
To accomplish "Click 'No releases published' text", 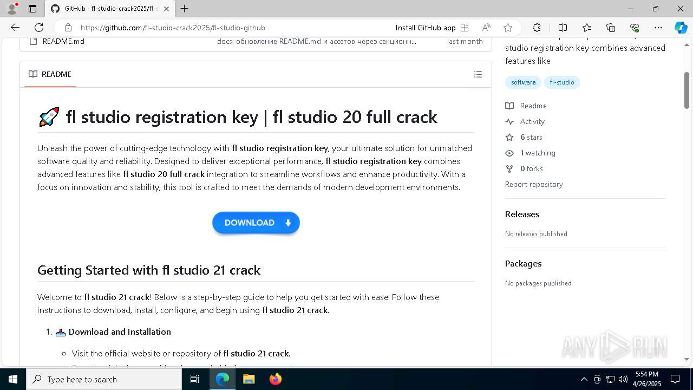I will pyautogui.click(x=536, y=234).
